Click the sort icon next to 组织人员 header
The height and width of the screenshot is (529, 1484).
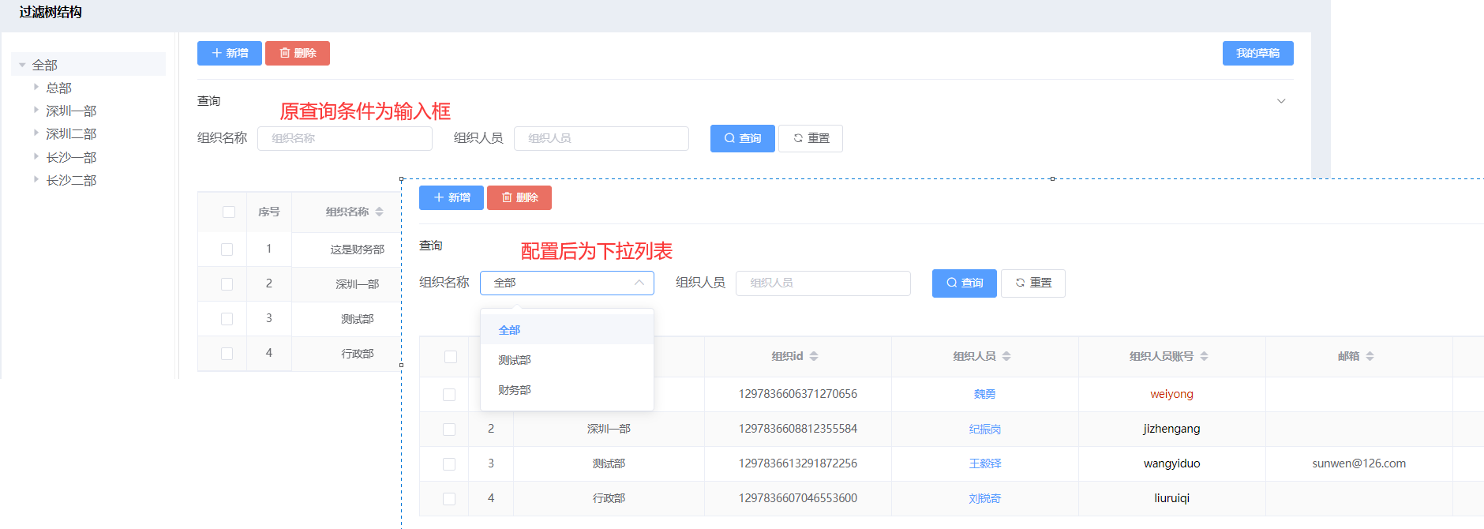[1006, 356]
